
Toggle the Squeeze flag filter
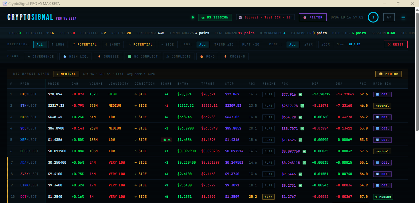click(x=108, y=56)
